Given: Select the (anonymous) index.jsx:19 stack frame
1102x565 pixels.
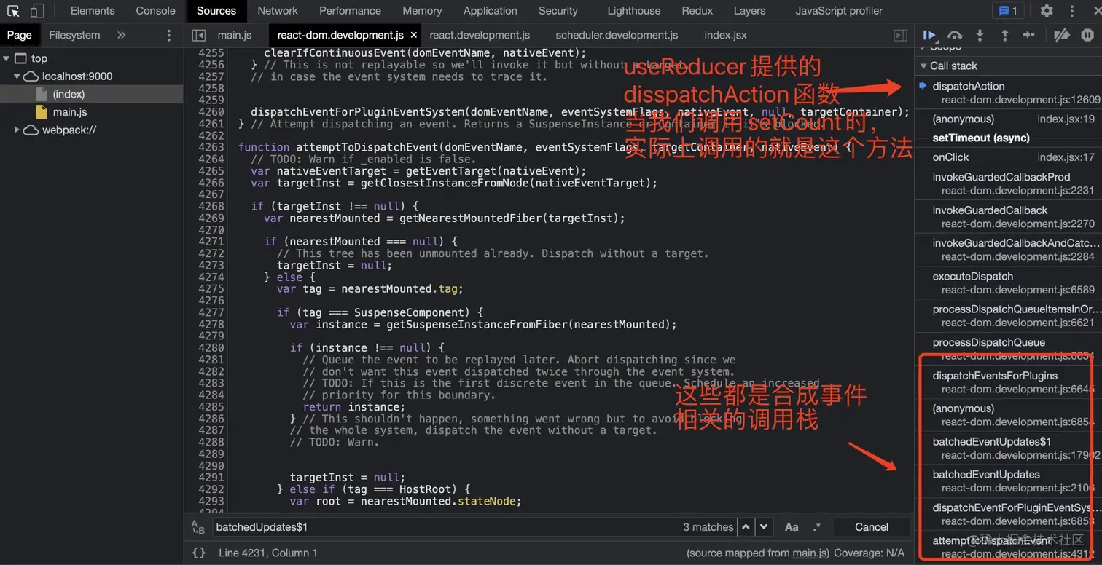Looking at the screenshot, I should [1008, 119].
